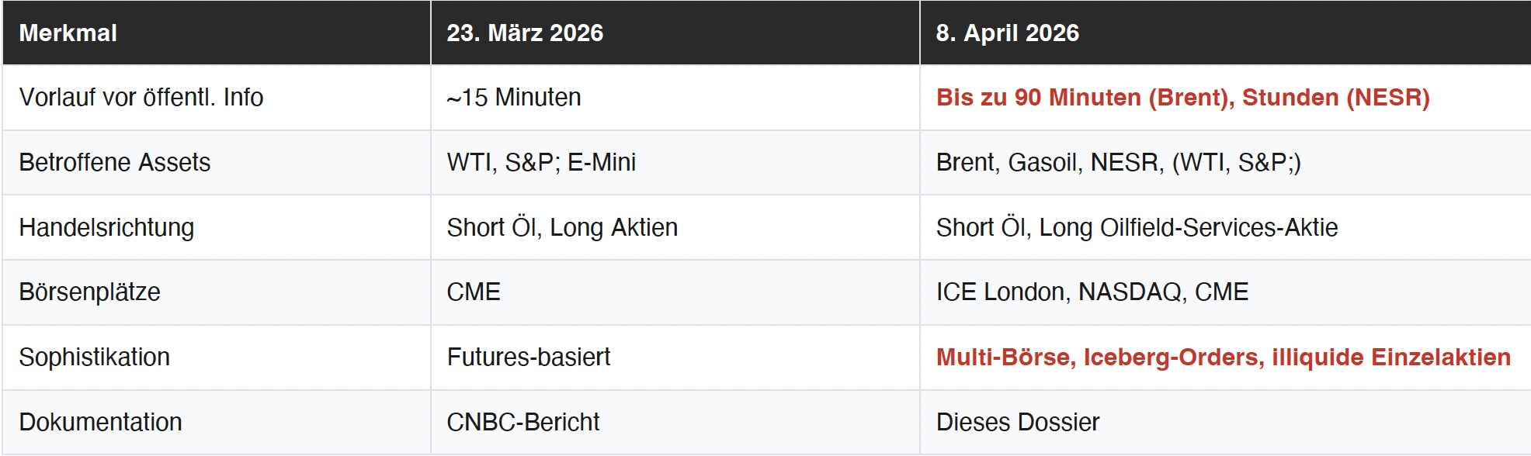Select the 'Vorlauf vor öffentl. Info' row label
1531x456 pixels.
[141, 98]
